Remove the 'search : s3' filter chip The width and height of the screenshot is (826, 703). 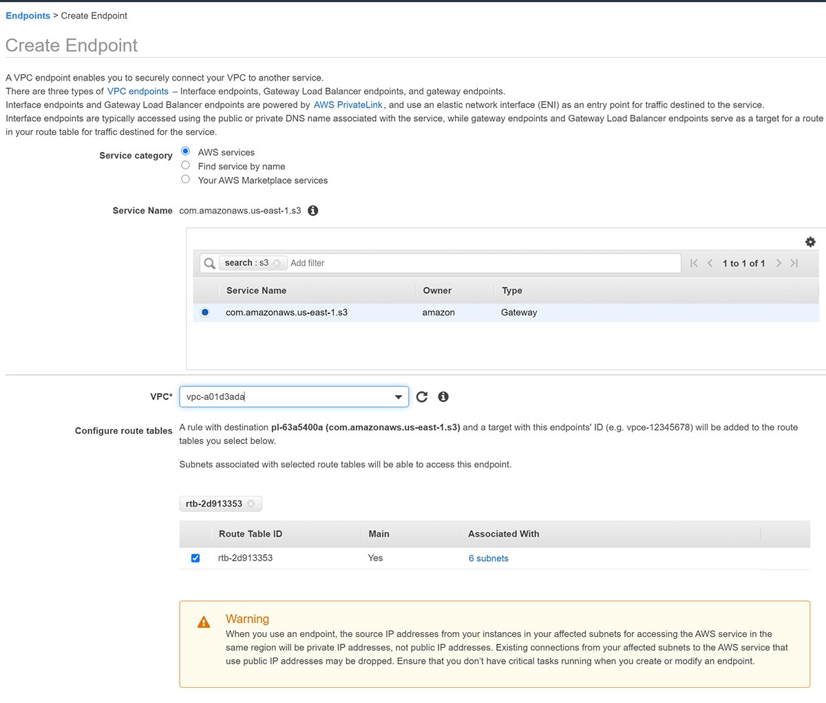(x=277, y=263)
